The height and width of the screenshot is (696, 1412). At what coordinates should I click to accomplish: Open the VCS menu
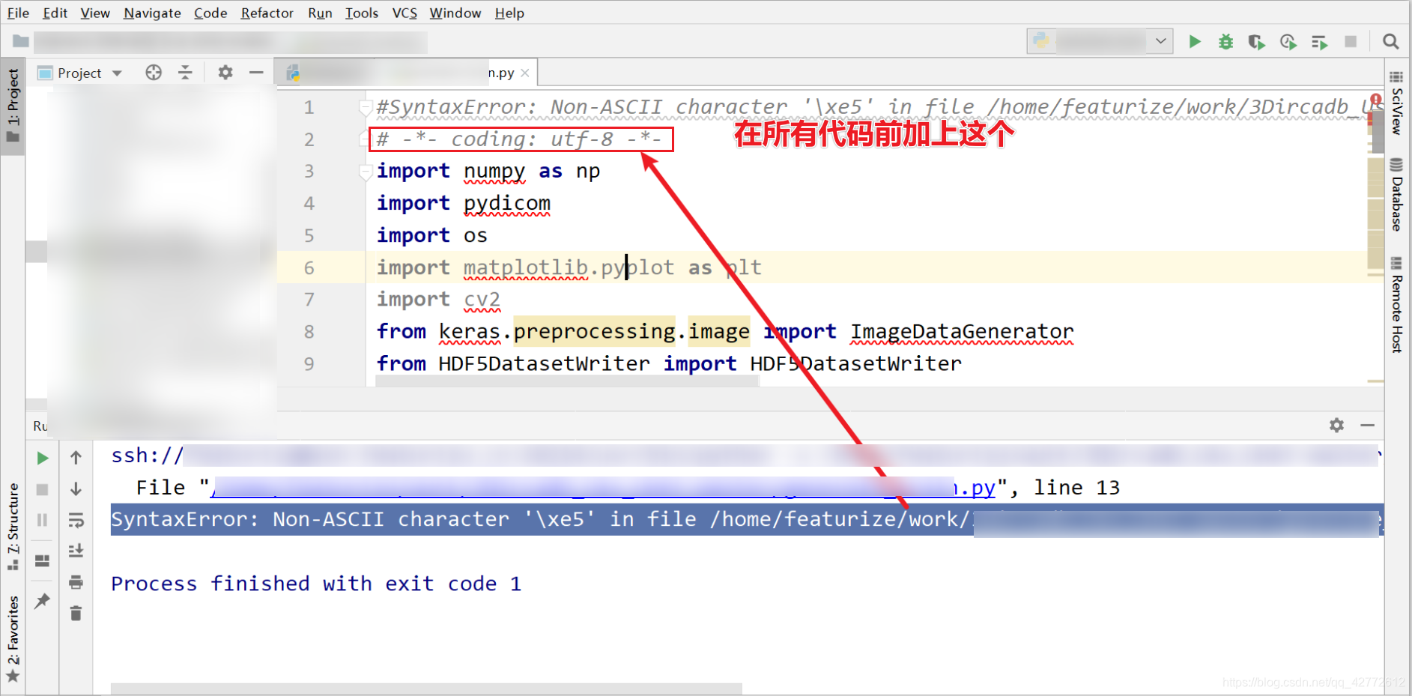tap(404, 13)
